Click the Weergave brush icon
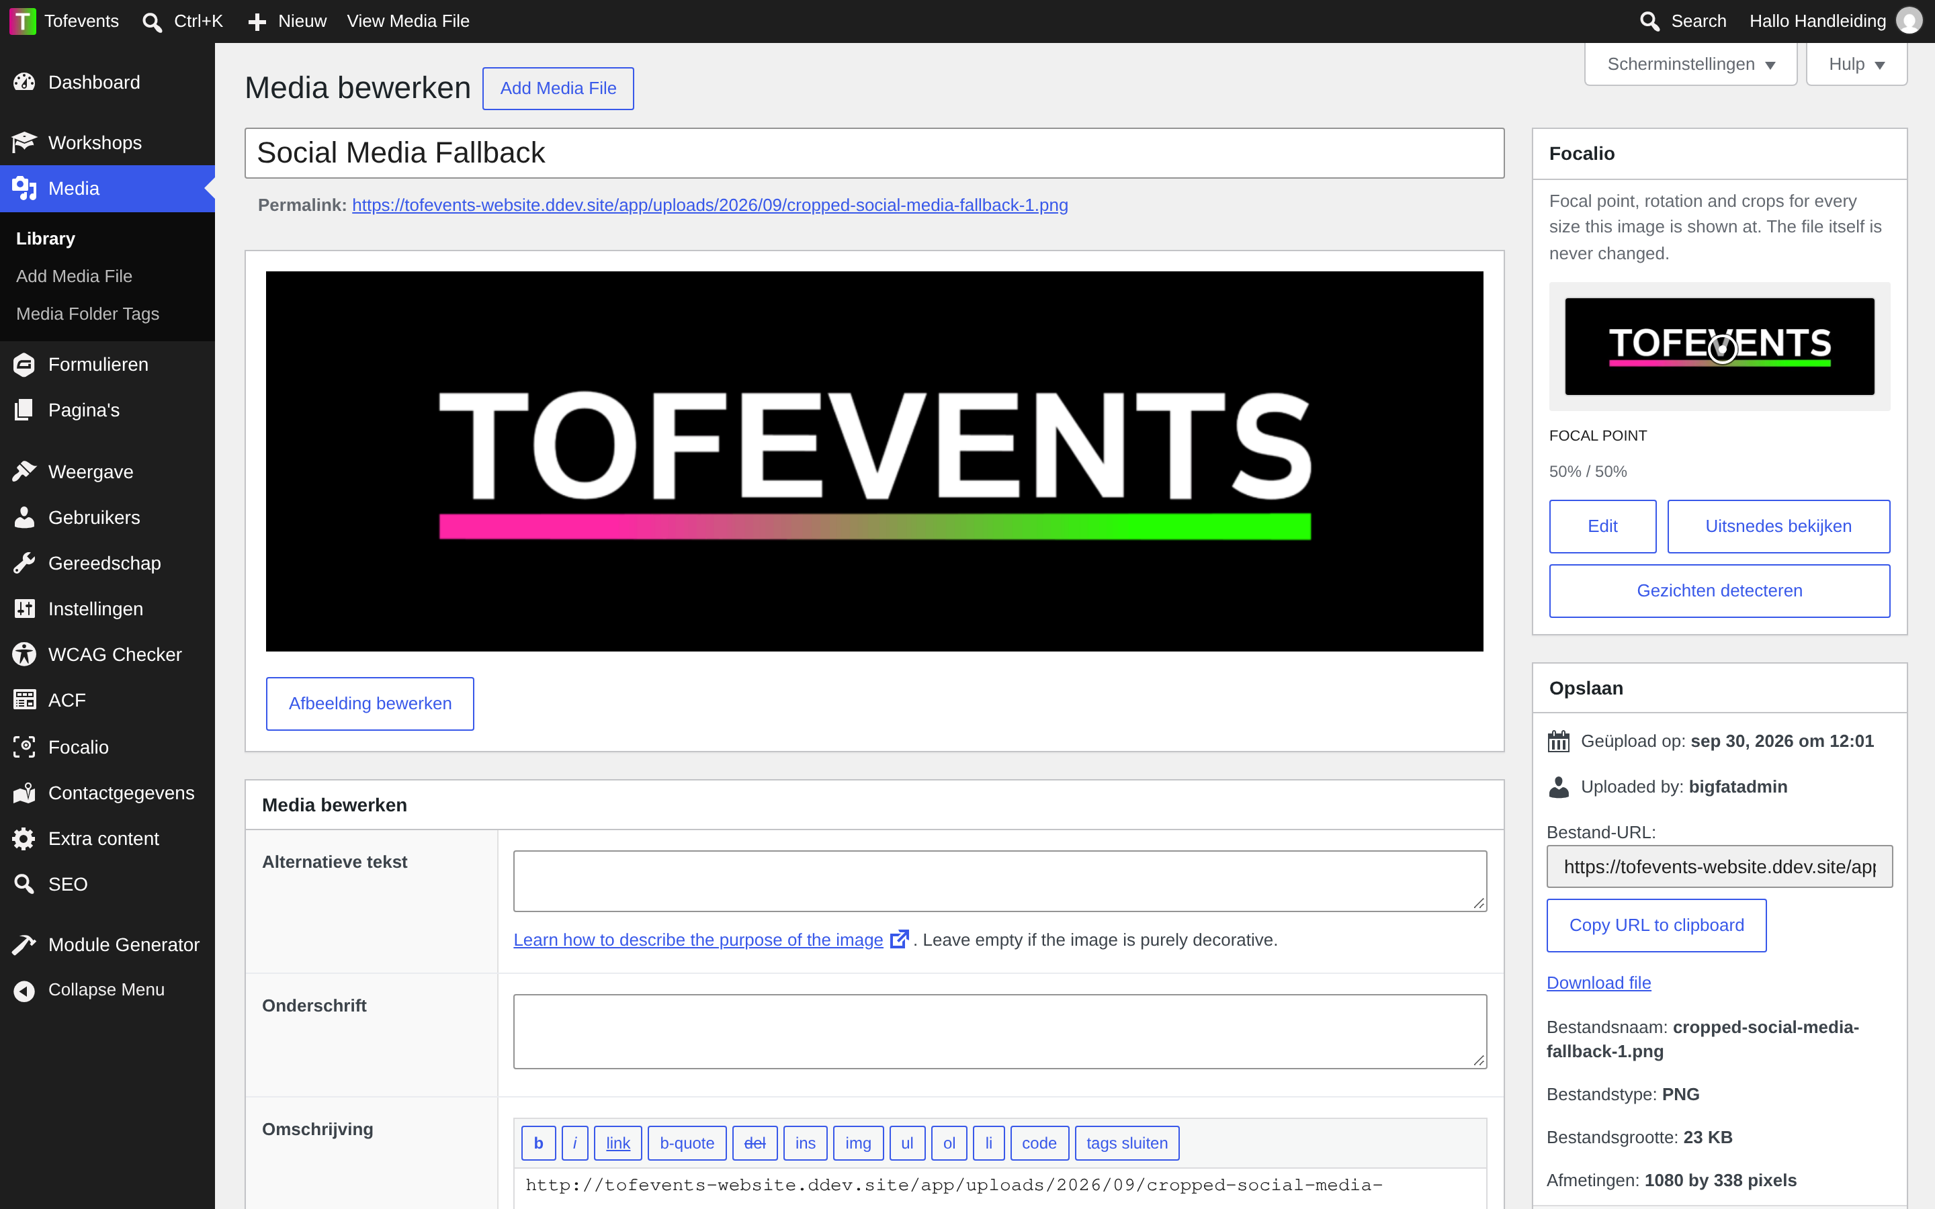This screenshot has width=1935, height=1209. pyautogui.click(x=24, y=472)
